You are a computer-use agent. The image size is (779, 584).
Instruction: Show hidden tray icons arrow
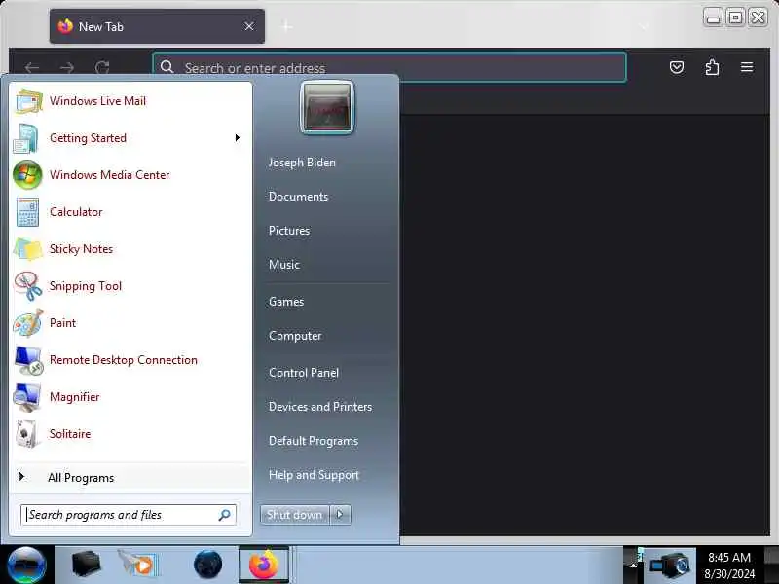[633, 566]
